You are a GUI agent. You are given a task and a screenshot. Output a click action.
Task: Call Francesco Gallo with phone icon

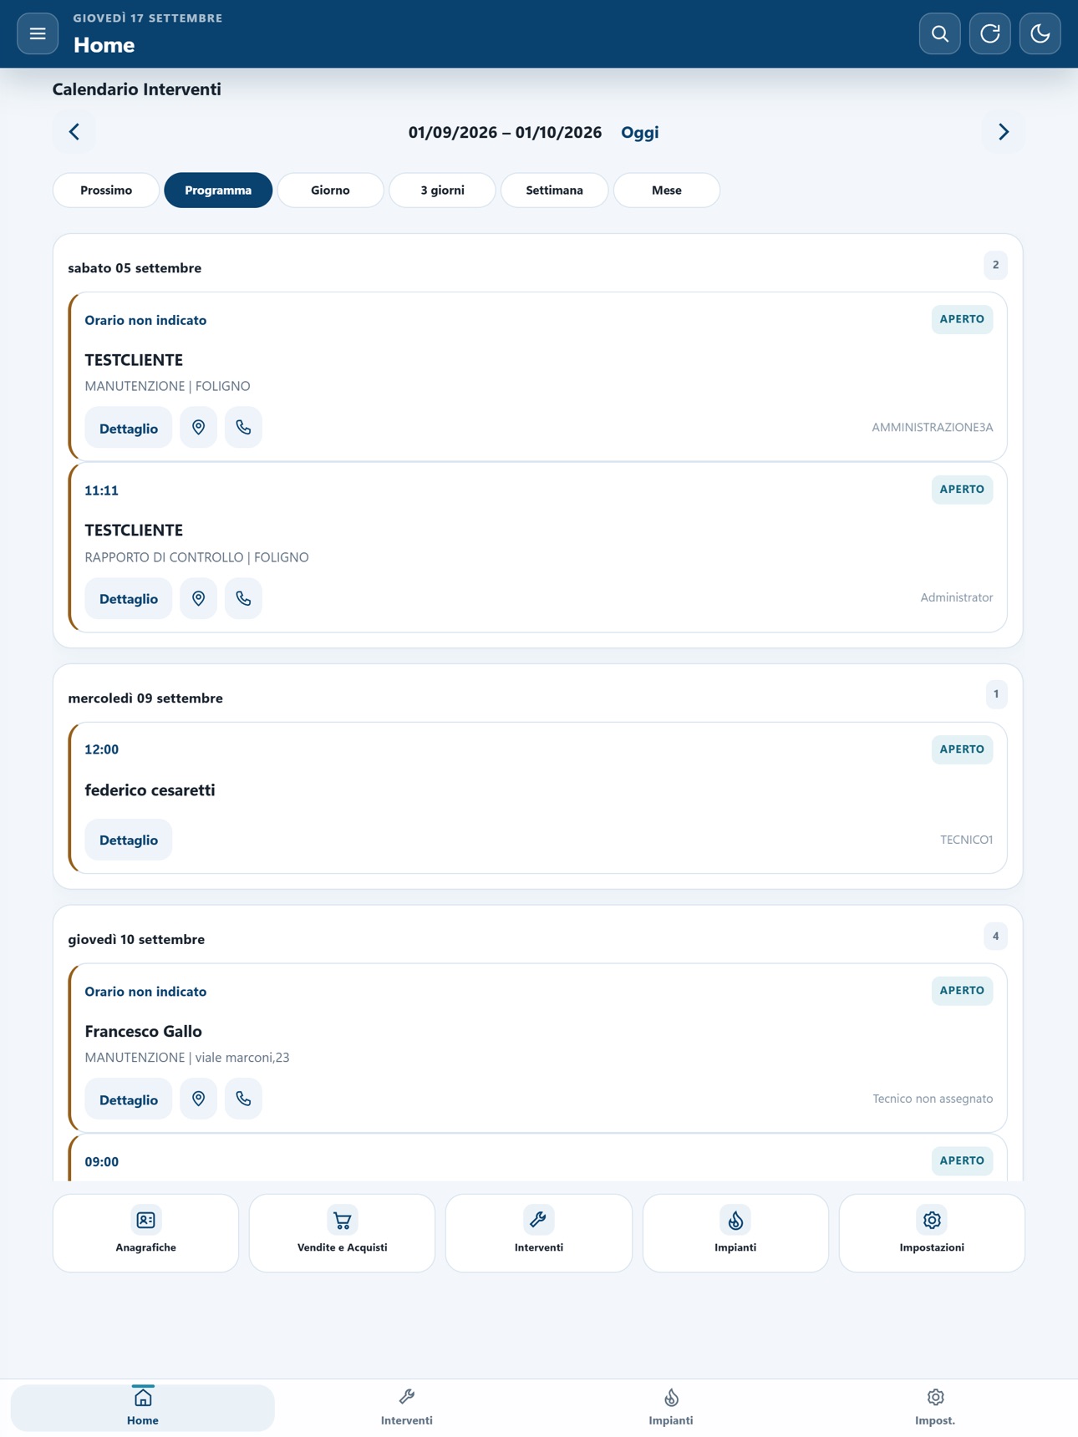pyautogui.click(x=243, y=1099)
